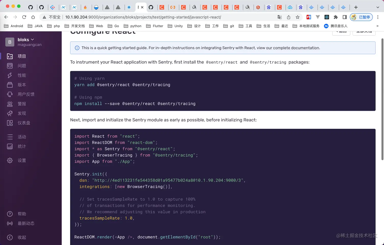This screenshot has width=384, height=245.
Task: Show more bookmarks with the chevron
Action: tap(377, 26)
